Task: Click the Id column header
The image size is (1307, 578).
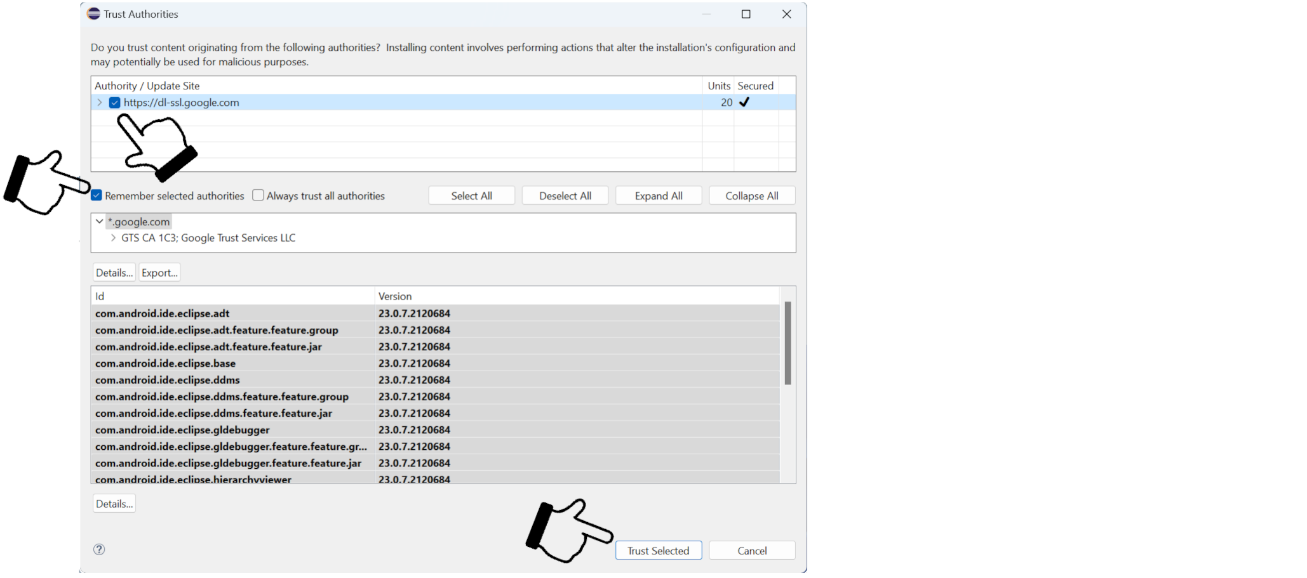Action: pyautogui.click(x=232, y=296)
